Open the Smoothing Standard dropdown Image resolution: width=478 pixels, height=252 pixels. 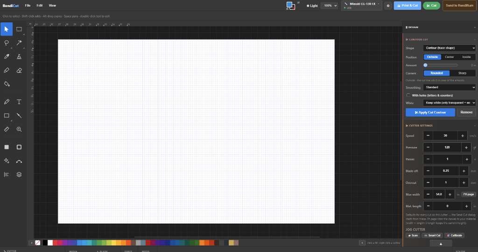point(450,87)
